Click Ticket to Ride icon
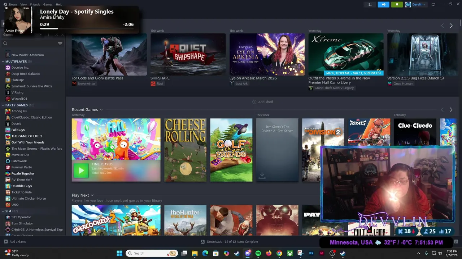The width and height of the screenshot is (462, 259). point(8,192)
